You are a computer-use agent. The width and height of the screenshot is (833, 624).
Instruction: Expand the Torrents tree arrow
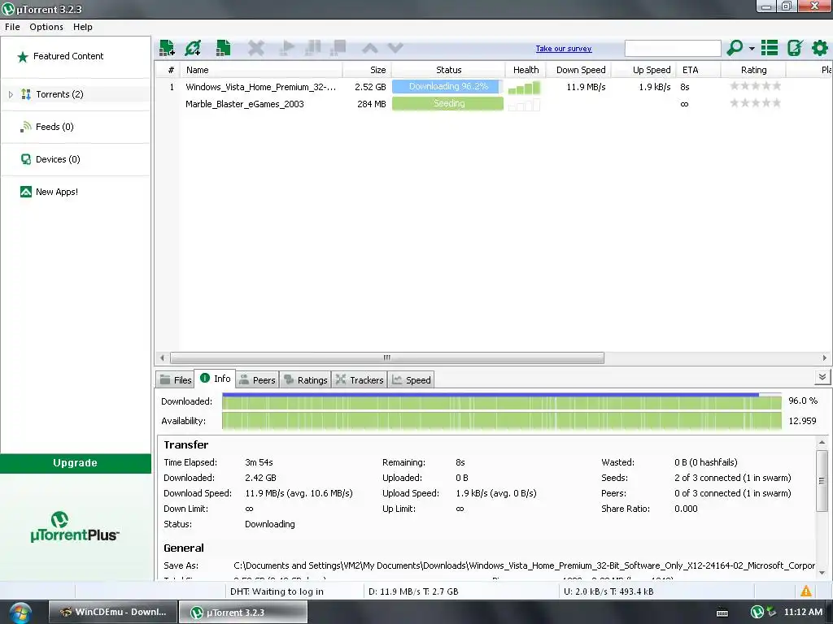[11, 94]
